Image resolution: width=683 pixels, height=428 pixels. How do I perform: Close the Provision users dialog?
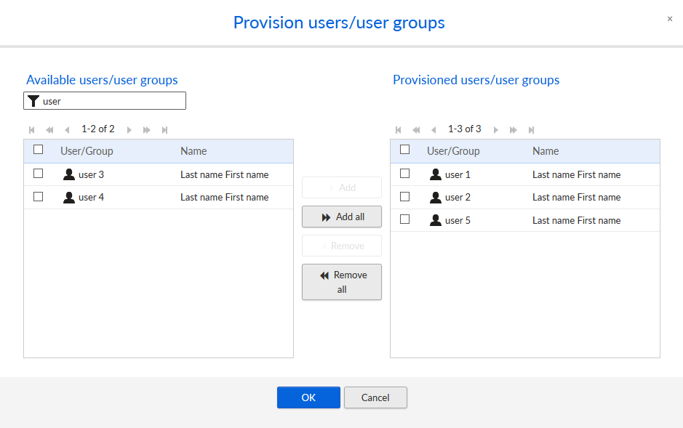[x=670, y=19]
